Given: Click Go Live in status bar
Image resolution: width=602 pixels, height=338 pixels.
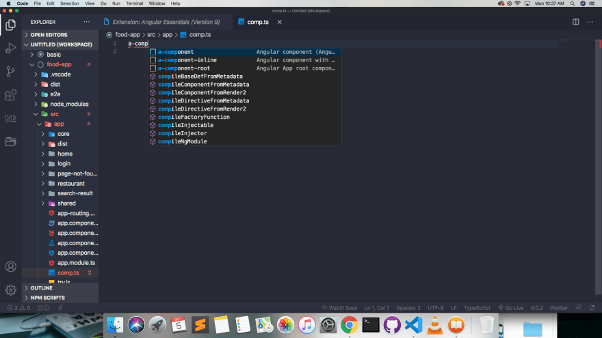Looking at the screenshot, I should tap(510, 308).
